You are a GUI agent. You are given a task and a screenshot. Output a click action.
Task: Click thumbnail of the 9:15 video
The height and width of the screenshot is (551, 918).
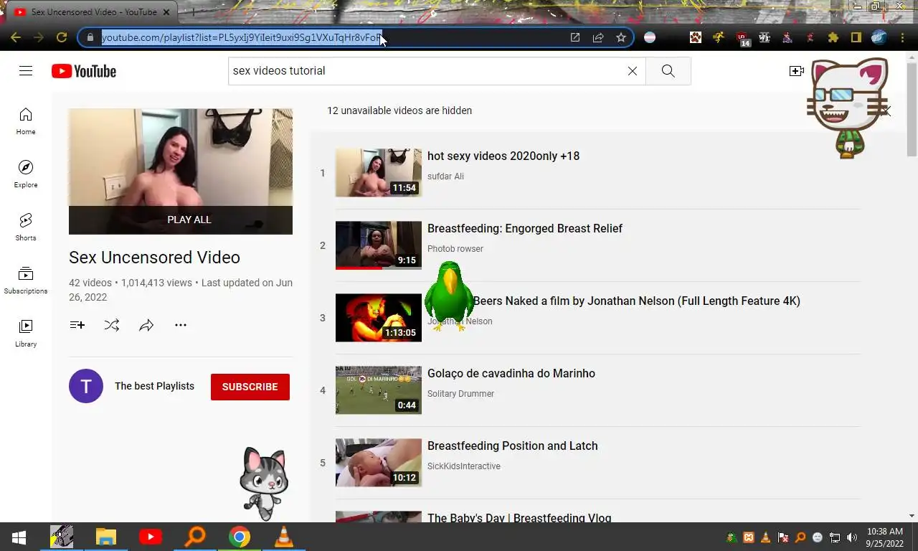379,245
